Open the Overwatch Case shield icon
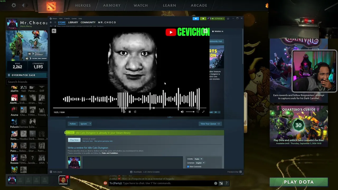This screenshot has height=190, width=338. click(x=9, y=75)
